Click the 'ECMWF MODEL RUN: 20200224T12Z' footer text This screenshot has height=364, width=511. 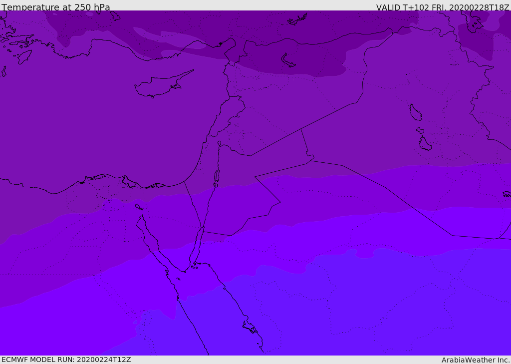point(66,360)
